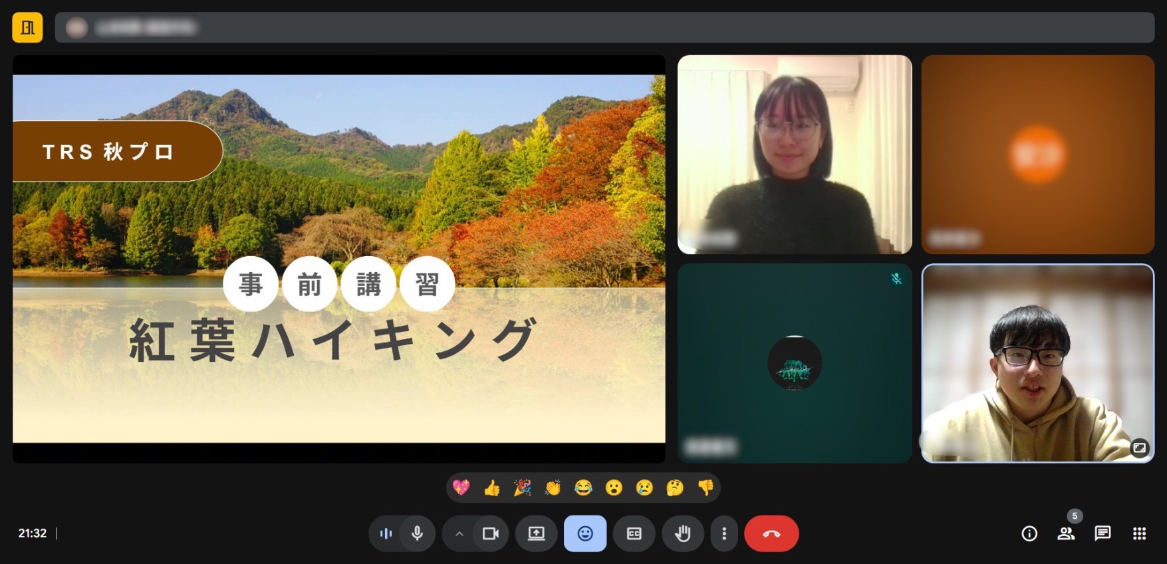Leave the call with red hangup button
Viewport: 1167px width, 564px height.
click(771, 533)
